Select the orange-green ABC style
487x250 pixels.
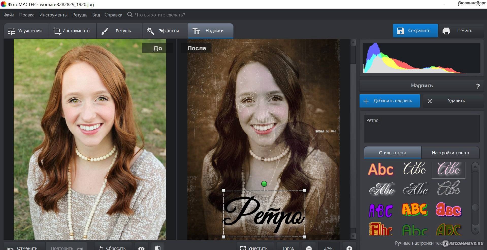415,210
